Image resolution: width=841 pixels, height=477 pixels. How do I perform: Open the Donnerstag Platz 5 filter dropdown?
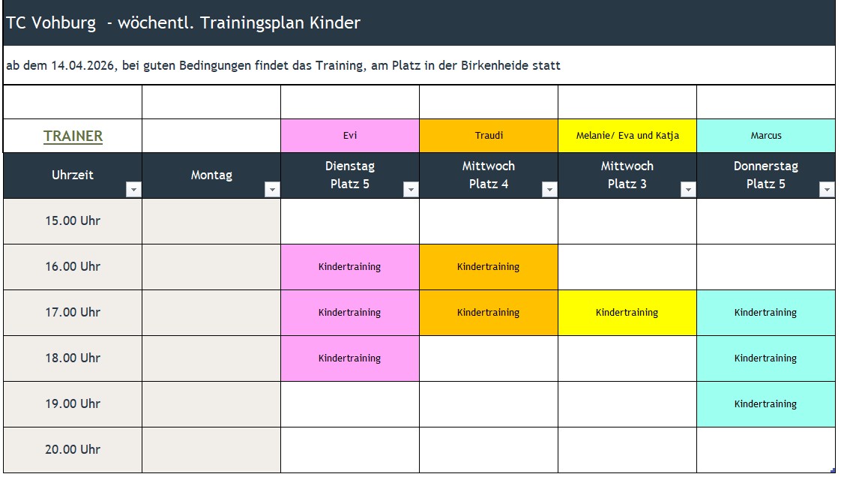click(x=827, y=190)
